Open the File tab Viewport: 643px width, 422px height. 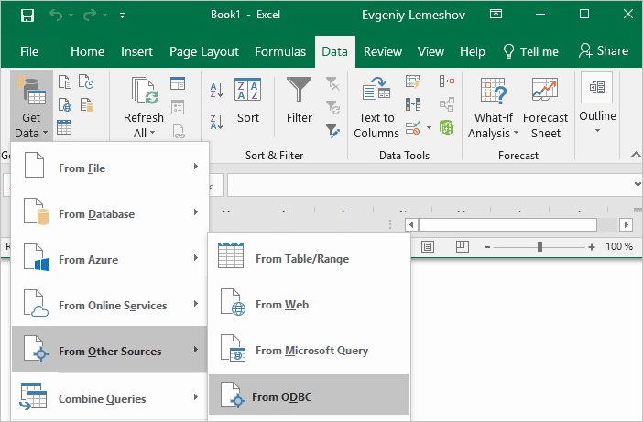point(29,51)
